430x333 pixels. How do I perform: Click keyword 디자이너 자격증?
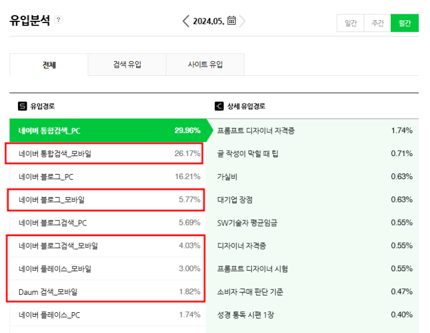(x=241, y=246)
